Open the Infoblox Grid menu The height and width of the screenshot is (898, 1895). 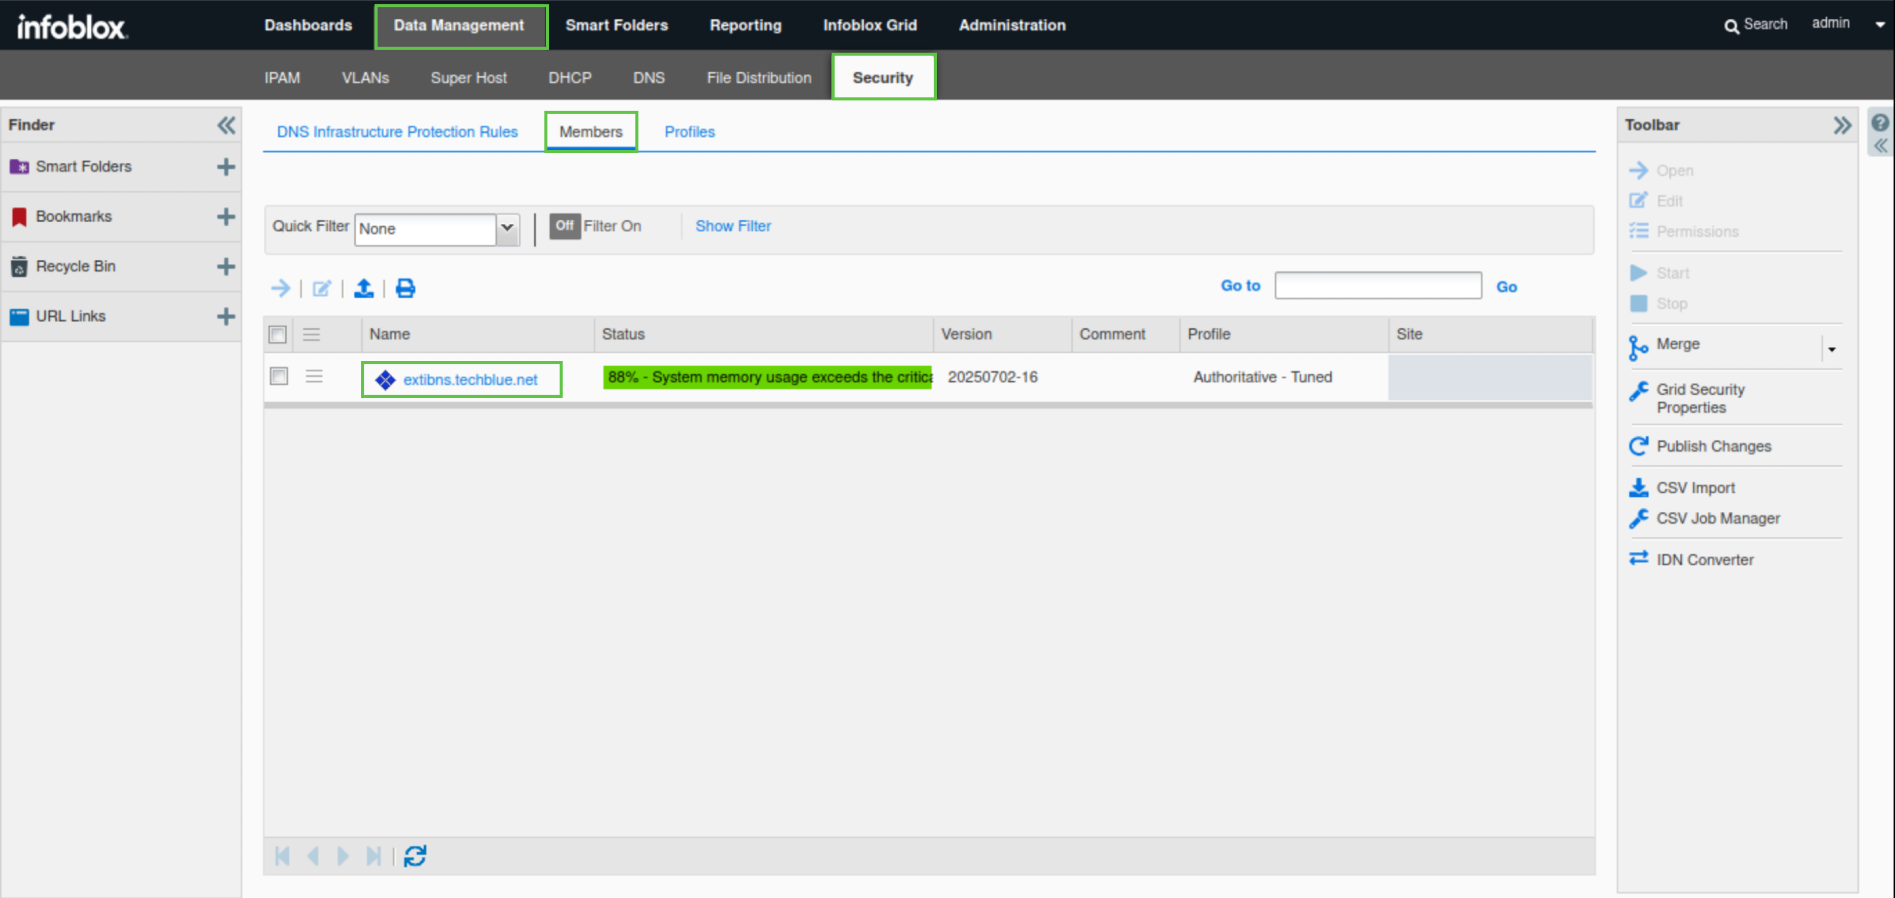[870, 25]
